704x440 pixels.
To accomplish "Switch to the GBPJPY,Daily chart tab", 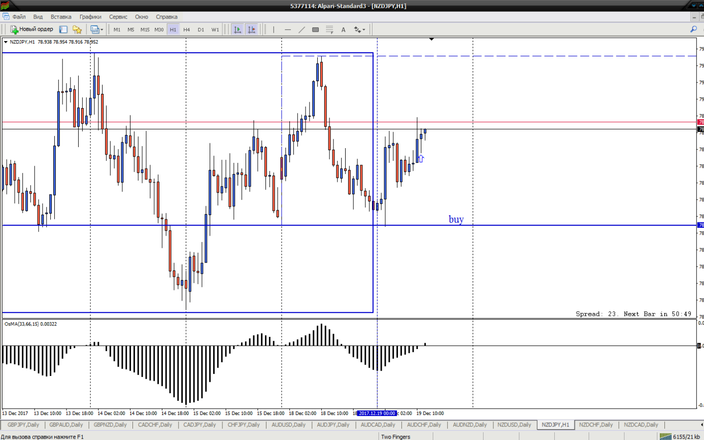I will [x=23, y=425].
